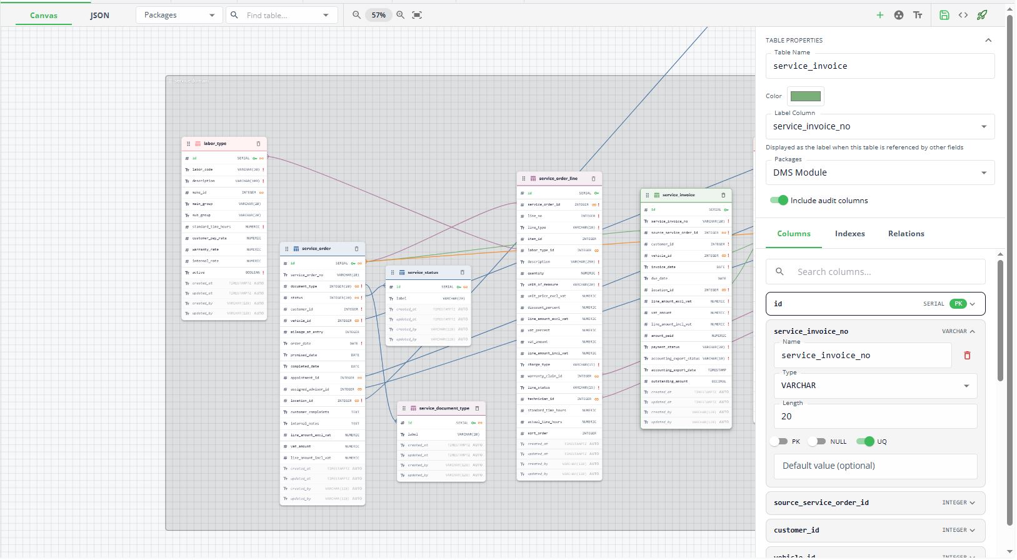1017x560 pixels.
Task: Grab the service_invoice table drag handle
Action: pyautogui.click(x=648, y=195)
